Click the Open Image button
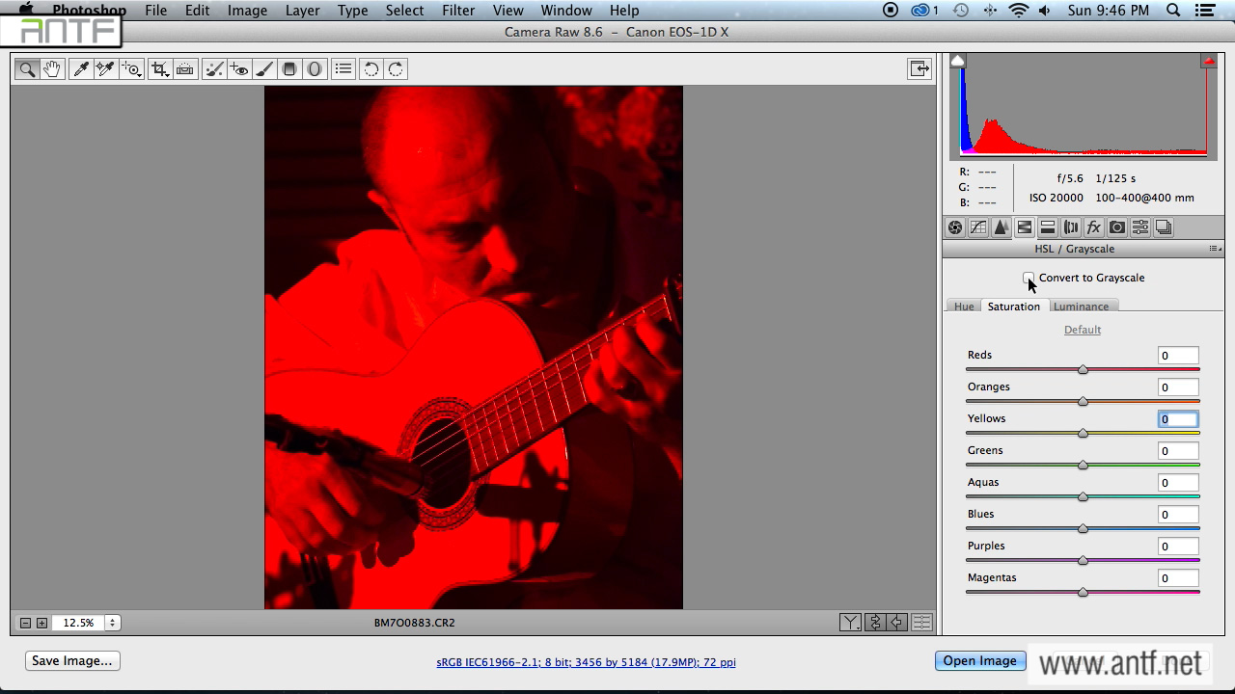The width and height of the screenshot is (1235, 694). coord(979,660)
